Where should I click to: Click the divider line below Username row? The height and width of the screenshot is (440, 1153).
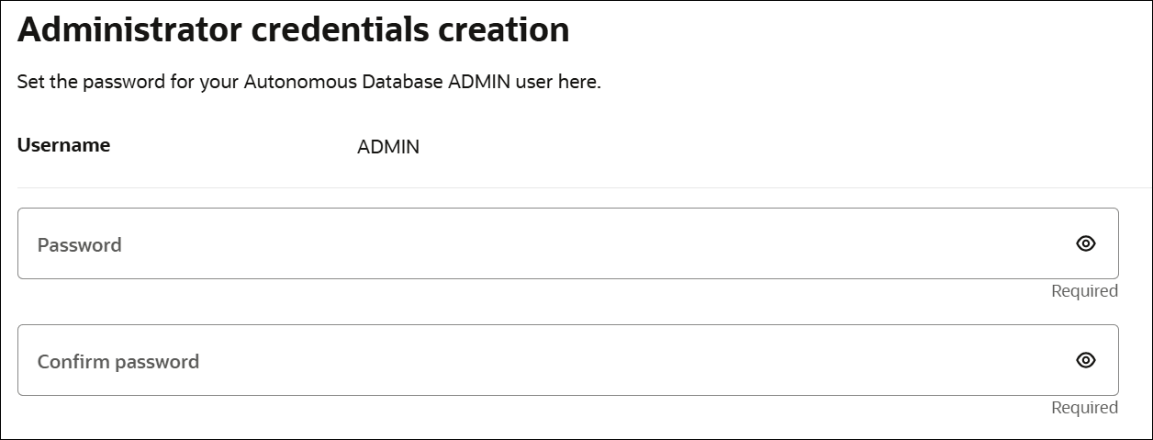tap(576, 188)
